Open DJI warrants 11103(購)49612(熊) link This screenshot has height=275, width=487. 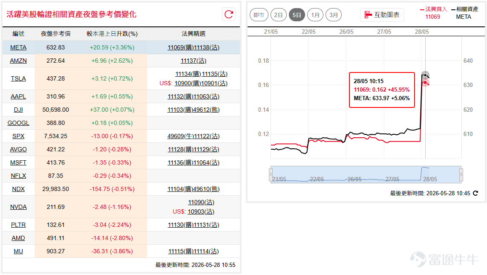click(x=193, y=110)
